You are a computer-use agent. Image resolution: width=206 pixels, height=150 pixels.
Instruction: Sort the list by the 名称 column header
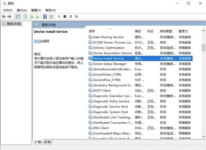92,31
